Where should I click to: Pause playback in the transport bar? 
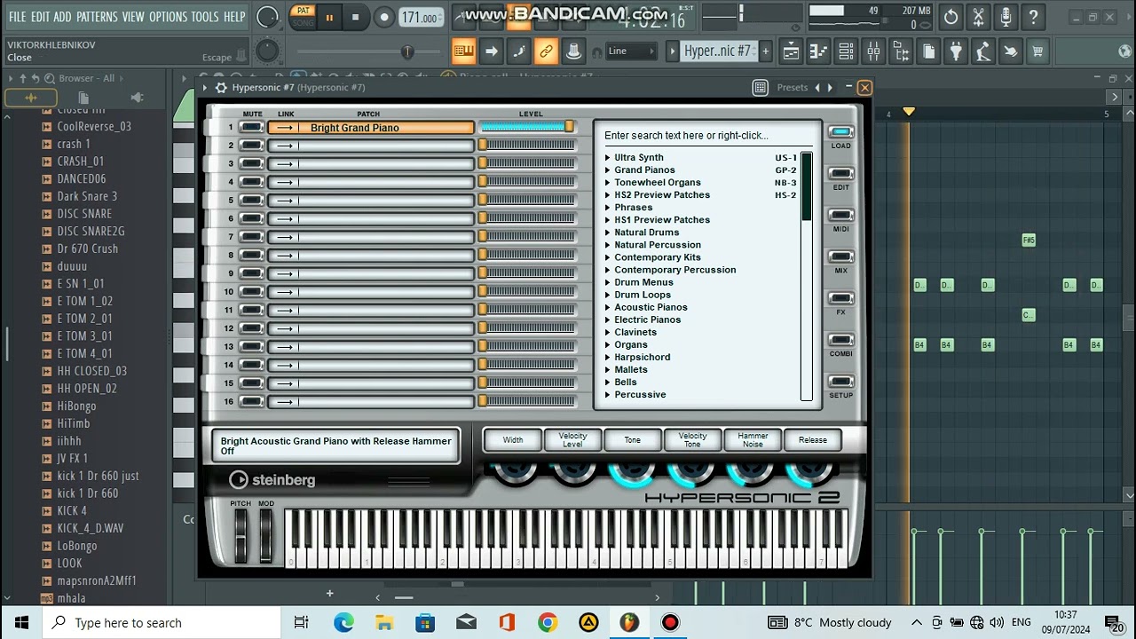[329, 18]
